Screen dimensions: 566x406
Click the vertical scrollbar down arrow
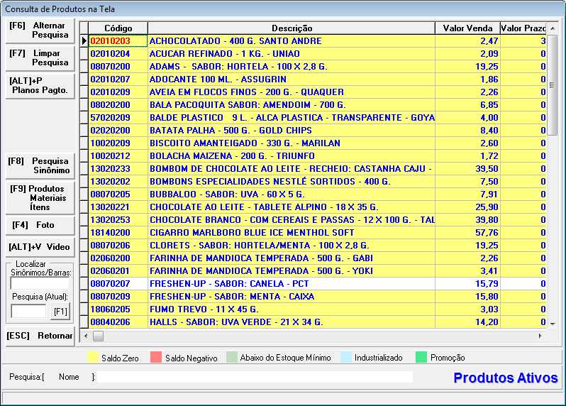click(x=553, y=324)
